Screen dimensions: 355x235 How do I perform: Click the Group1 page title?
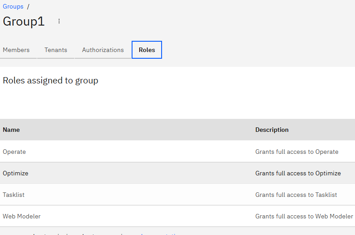pos(24,22)
